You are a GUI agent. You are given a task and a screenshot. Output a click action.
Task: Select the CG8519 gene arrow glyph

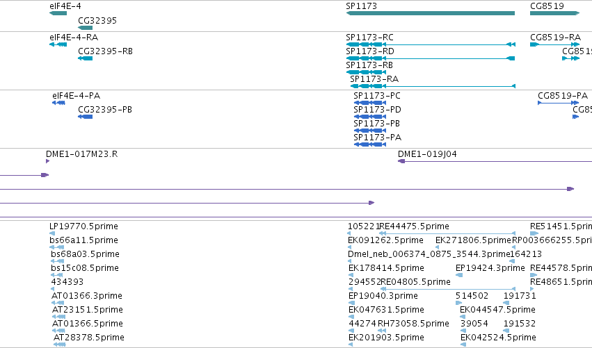(x=554, y=13)
